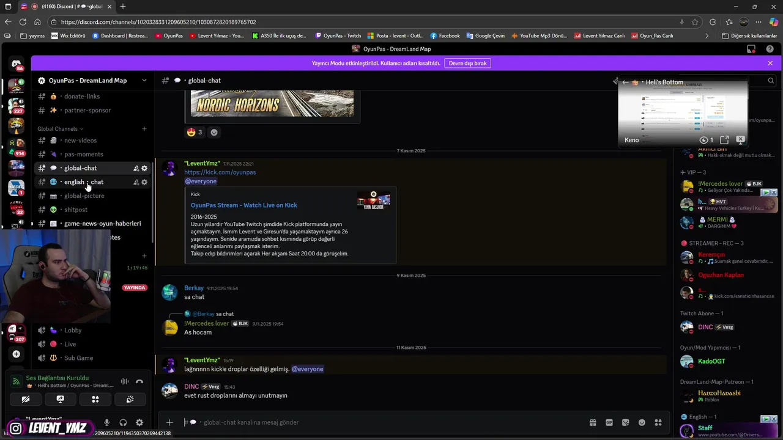Open kick.com/oyunpas link
This screenshot has width=783, height=440.
[220, 172]
